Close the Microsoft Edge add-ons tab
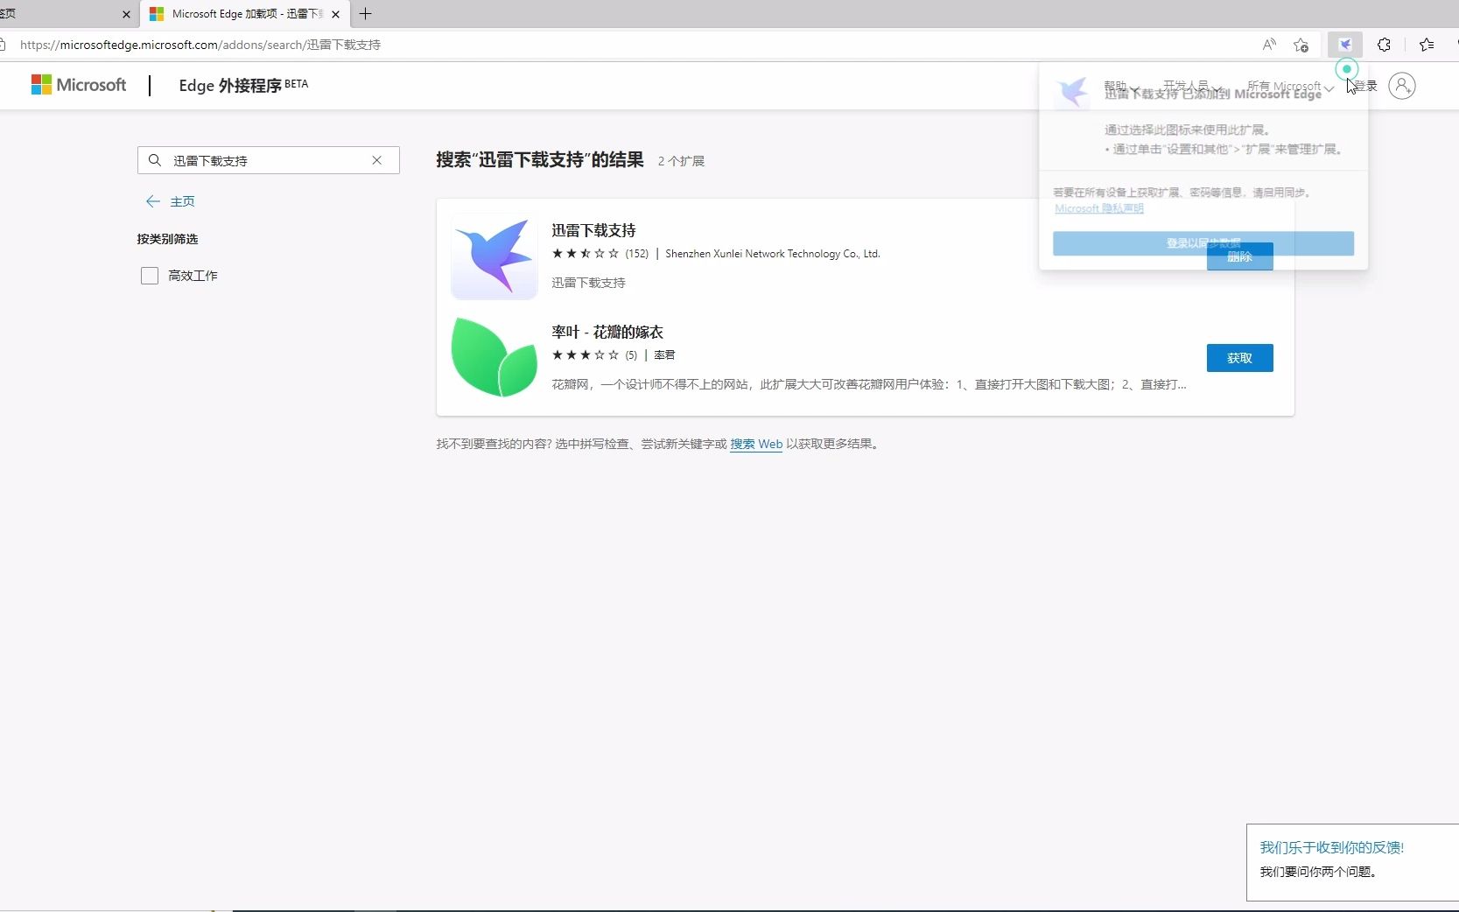This screenshot has width=1459, height=912. tap(335, 14)
